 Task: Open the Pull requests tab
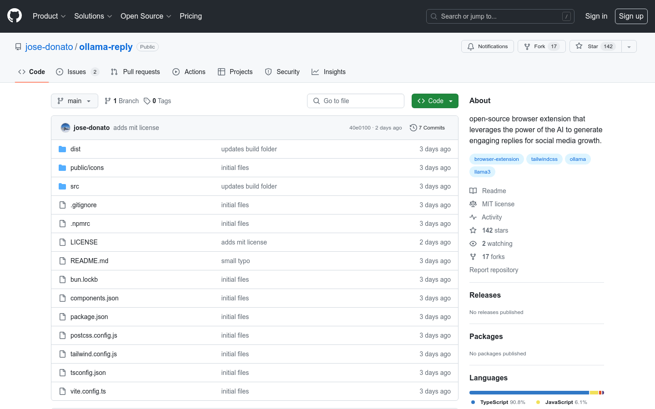(136, 72)
